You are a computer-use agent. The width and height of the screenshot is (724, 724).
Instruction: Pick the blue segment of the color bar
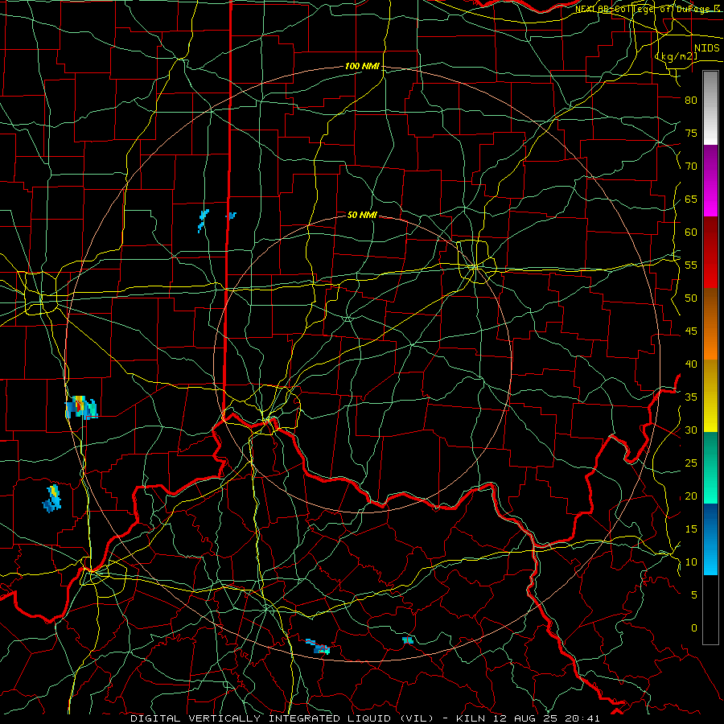coord(710,539)
